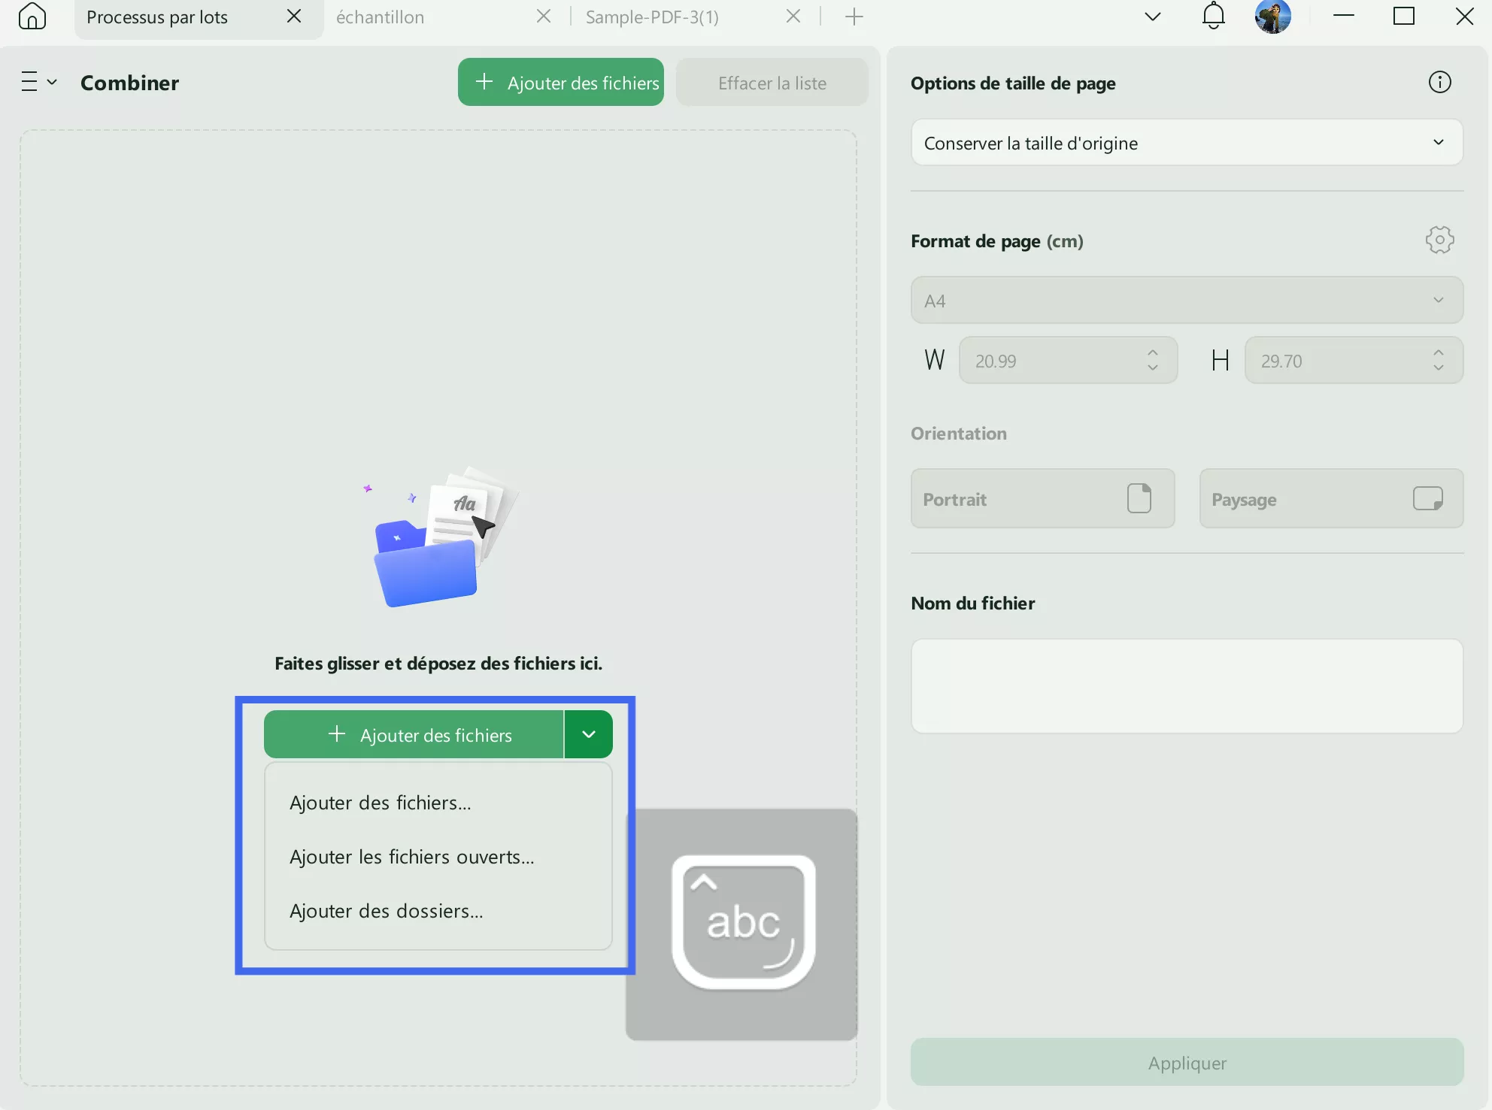This screenshot has height=1110, width=1492.
Task: Toggle the green Ajouter des fichiers arrow
Action: (x=589, y=734)
